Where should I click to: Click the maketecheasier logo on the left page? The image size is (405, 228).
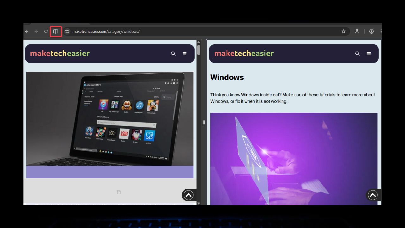(x=59, y=53)
